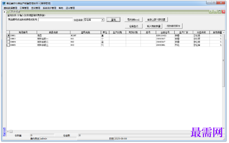Open the 帮助 menu

click(x=61, y=8)
